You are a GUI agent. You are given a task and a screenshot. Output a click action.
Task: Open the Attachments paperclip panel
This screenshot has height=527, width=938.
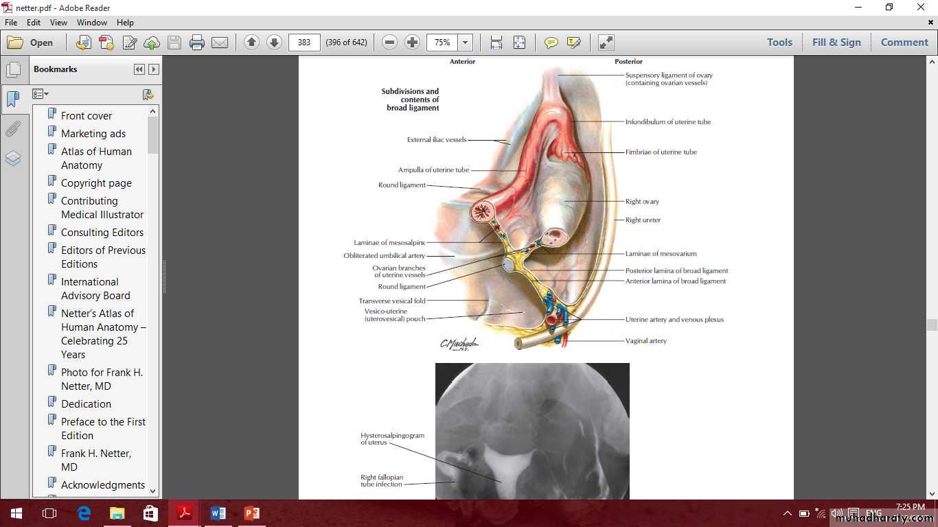coord(13,129)
